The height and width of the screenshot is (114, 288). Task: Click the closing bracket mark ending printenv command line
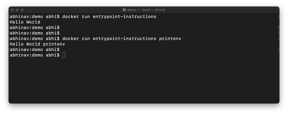click(x=278, y=39)
